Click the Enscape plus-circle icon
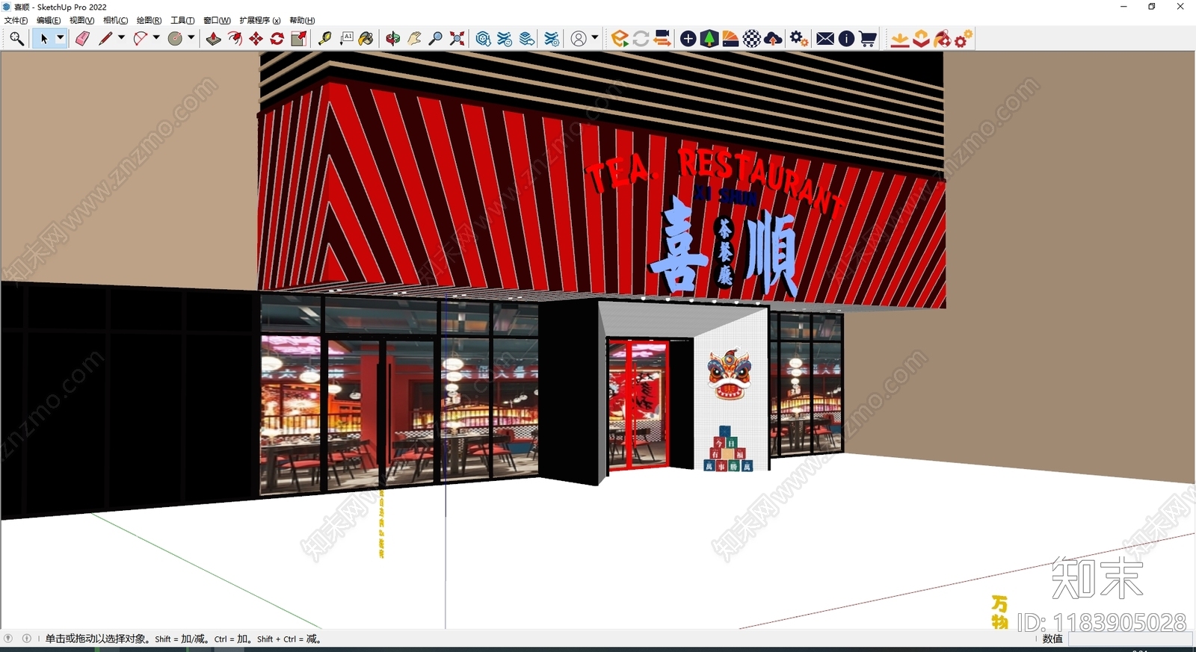Image resolution: width=1196 pixels, height=652 pixels. click(688, 39)
